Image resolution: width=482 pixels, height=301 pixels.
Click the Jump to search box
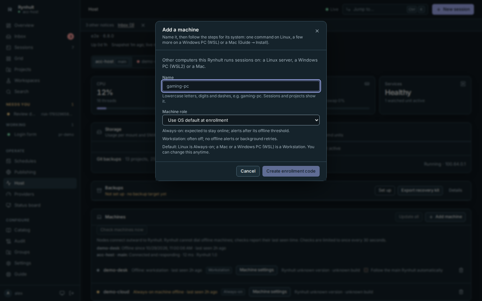[385, 9]
